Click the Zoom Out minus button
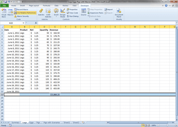This screenshot has width=178, height=127. [158, 125]
